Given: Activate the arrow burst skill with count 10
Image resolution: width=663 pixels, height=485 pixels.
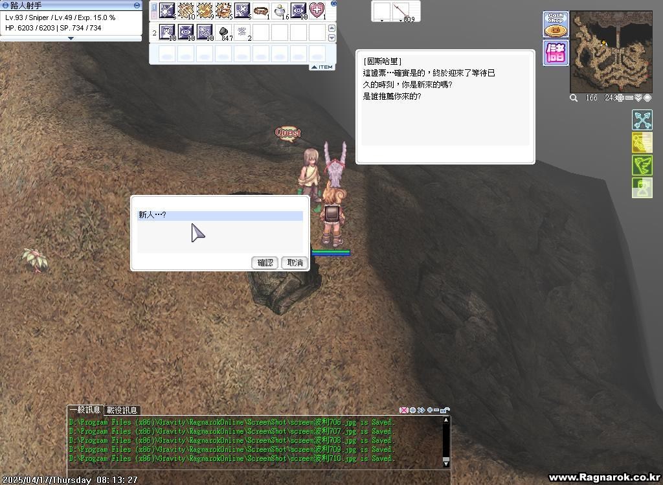Looking at the screenshot, I should [x=186, y=10].
